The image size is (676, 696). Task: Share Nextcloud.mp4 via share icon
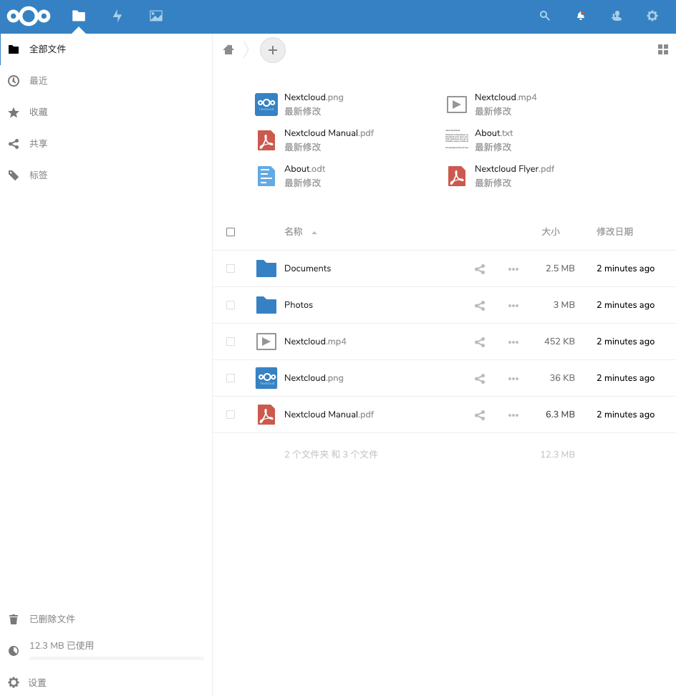(480, 342)
